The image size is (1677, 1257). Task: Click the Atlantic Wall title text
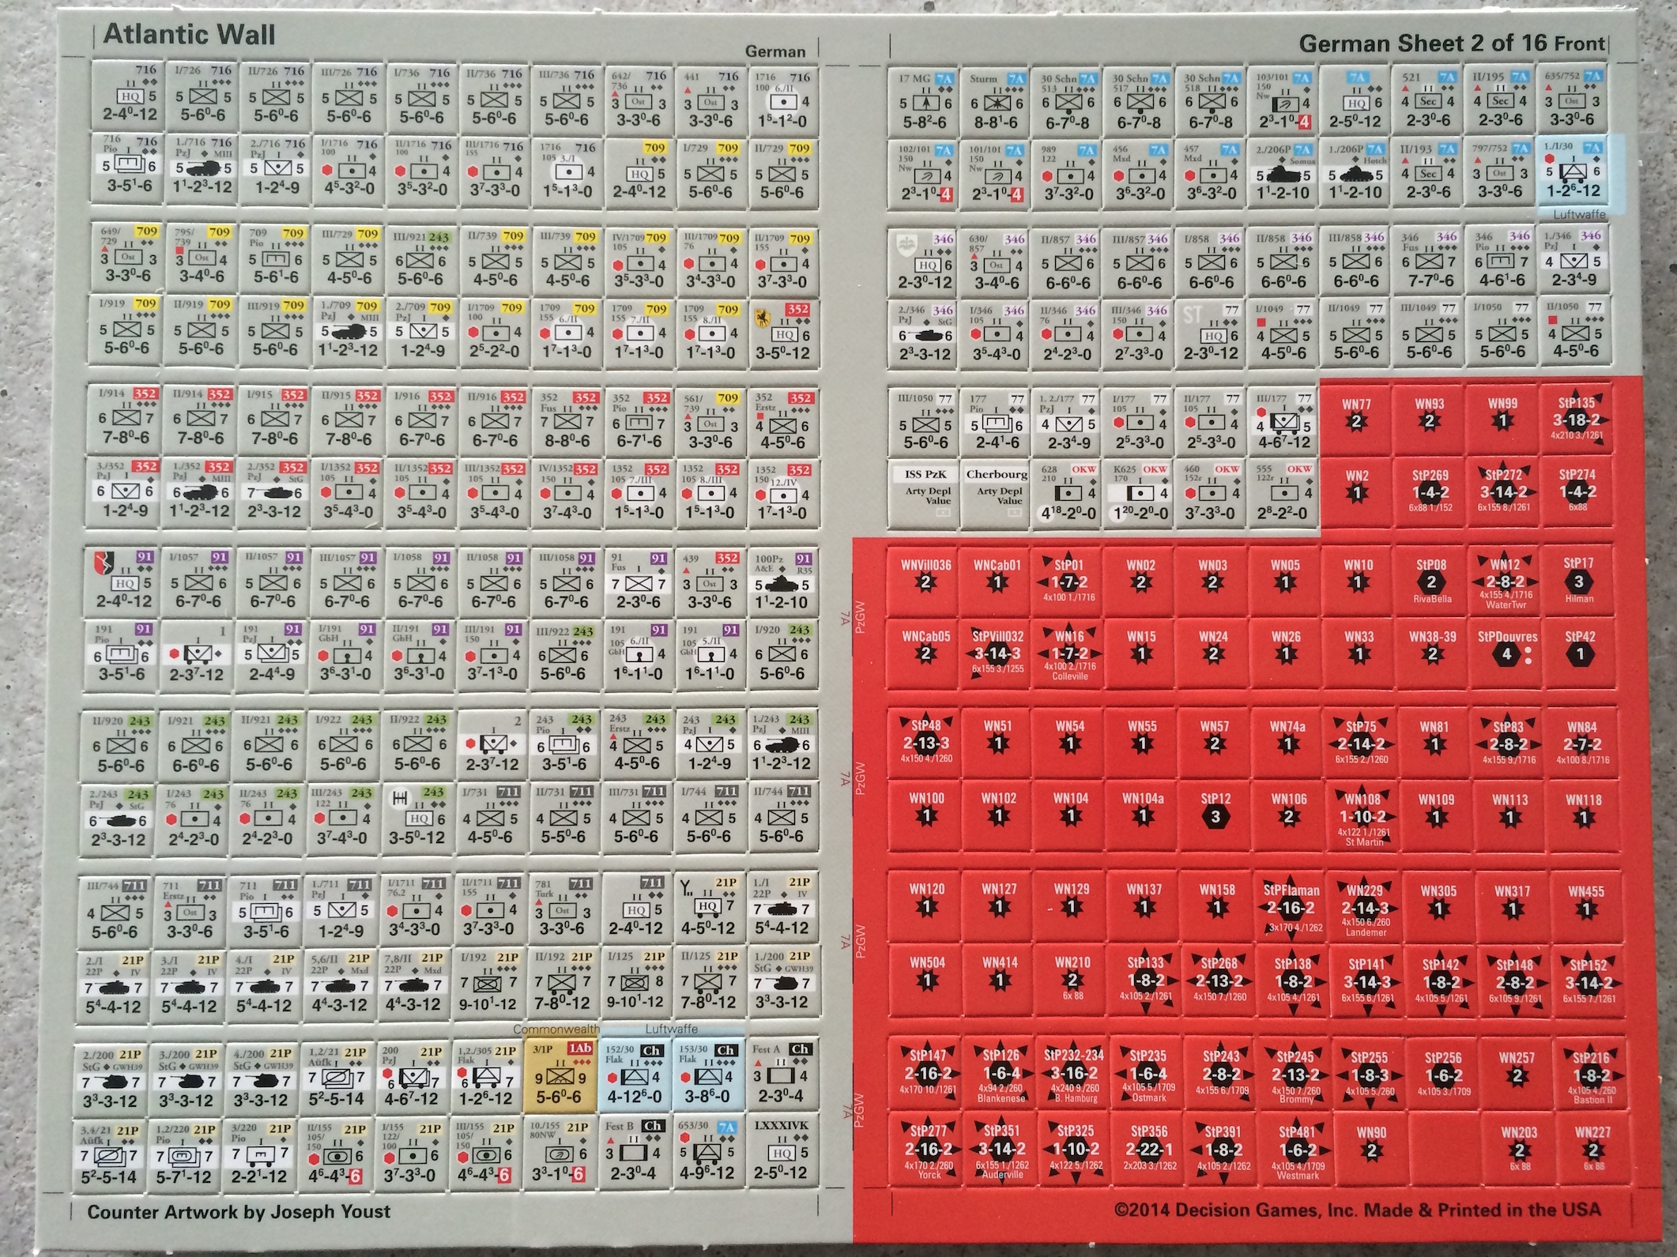(x=189, y=36)
